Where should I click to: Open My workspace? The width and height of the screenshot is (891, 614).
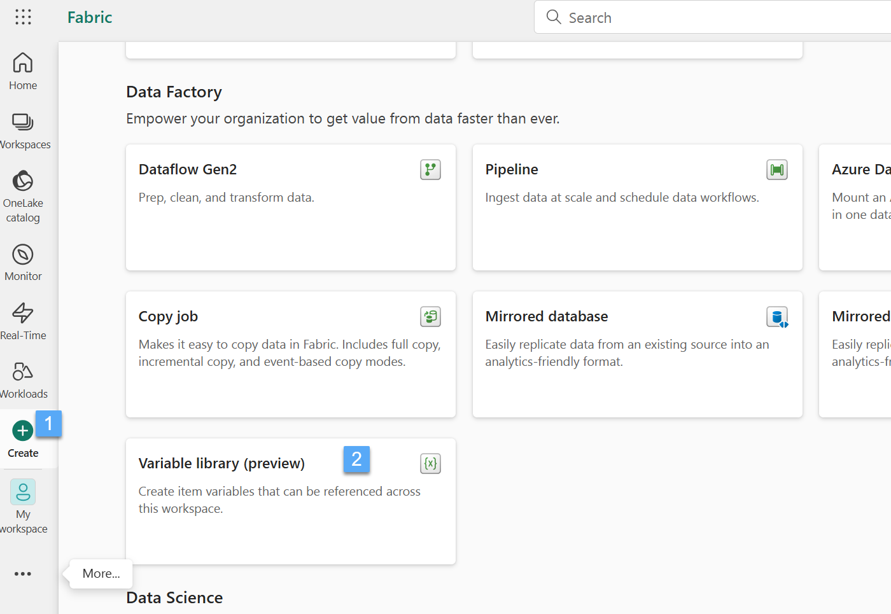[23, 506]
